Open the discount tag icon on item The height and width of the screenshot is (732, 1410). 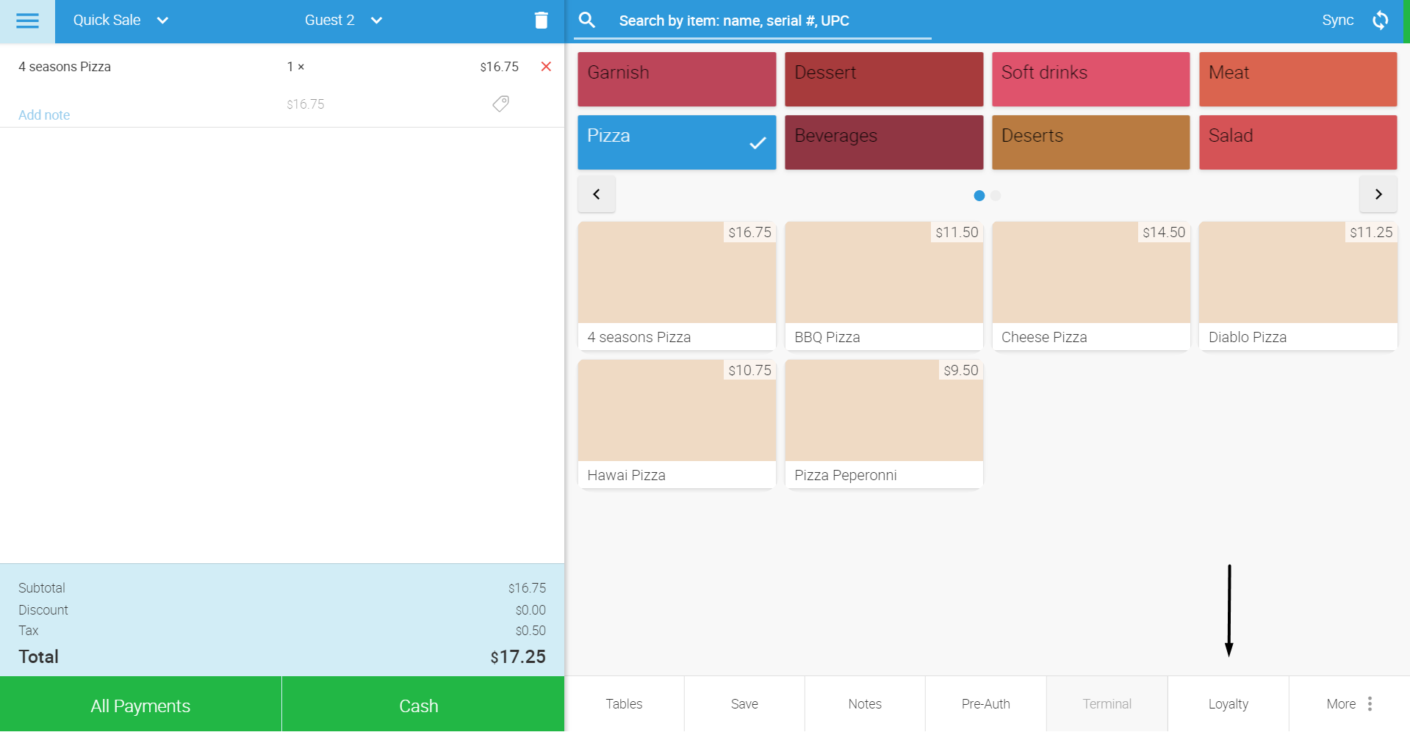pyautogui.click(x=500, y=104)
